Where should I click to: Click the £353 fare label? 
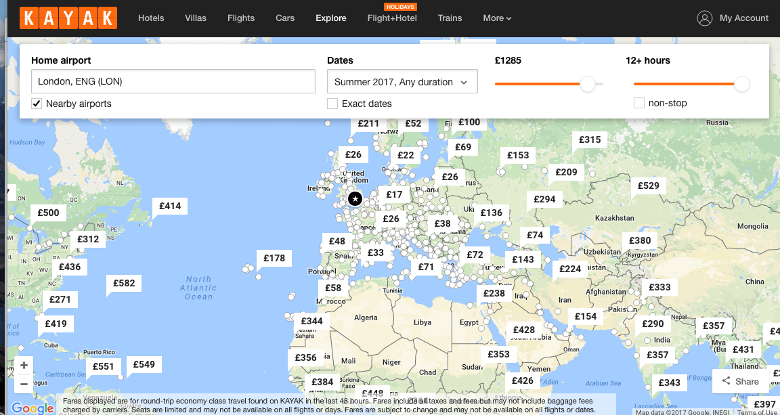pos(498,354)
